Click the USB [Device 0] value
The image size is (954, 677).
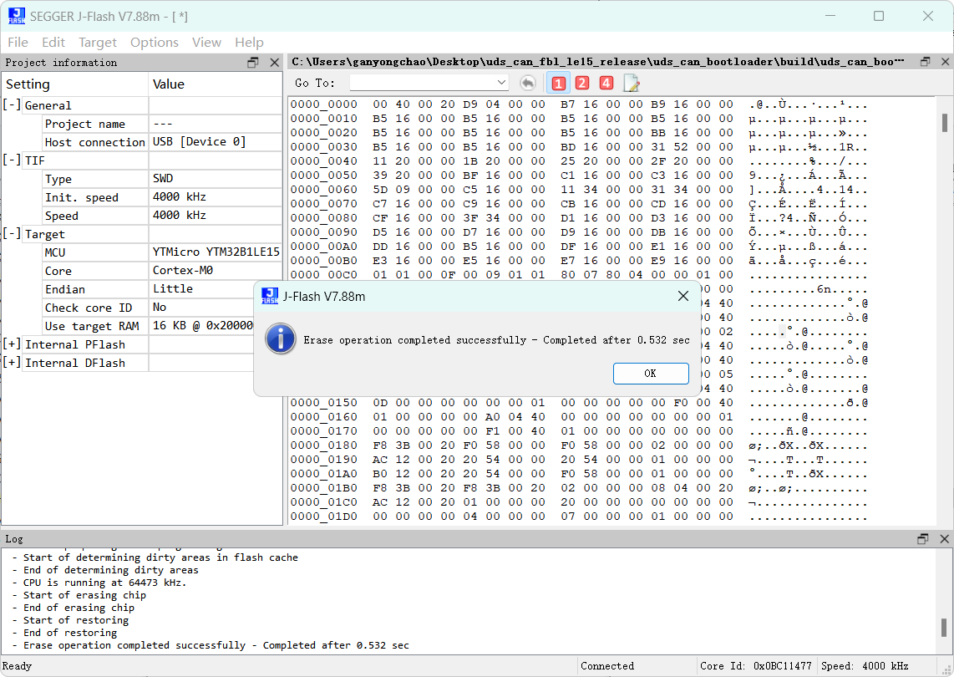tap(199, 142)
